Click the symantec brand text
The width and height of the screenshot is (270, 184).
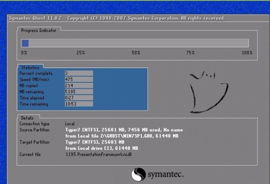[166, 175]
